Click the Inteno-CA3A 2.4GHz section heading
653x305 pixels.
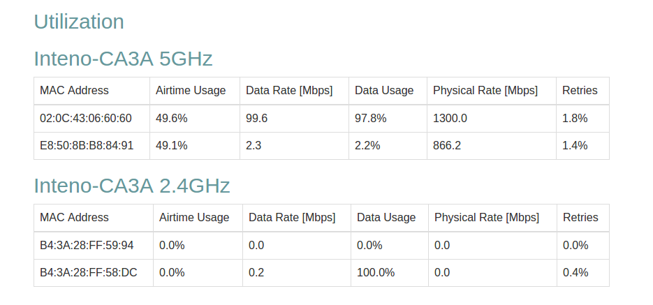click(132, 186)
